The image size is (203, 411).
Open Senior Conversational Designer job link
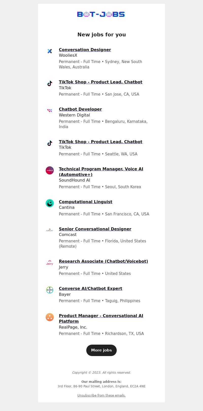coord(95,229)
